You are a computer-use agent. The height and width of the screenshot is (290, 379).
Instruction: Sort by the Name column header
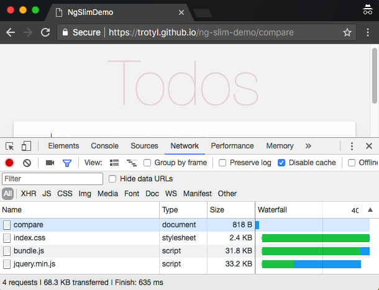[x=80, y=210]
